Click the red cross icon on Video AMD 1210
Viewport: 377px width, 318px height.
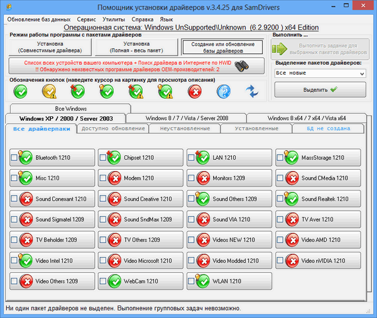(x=292, y=240)
